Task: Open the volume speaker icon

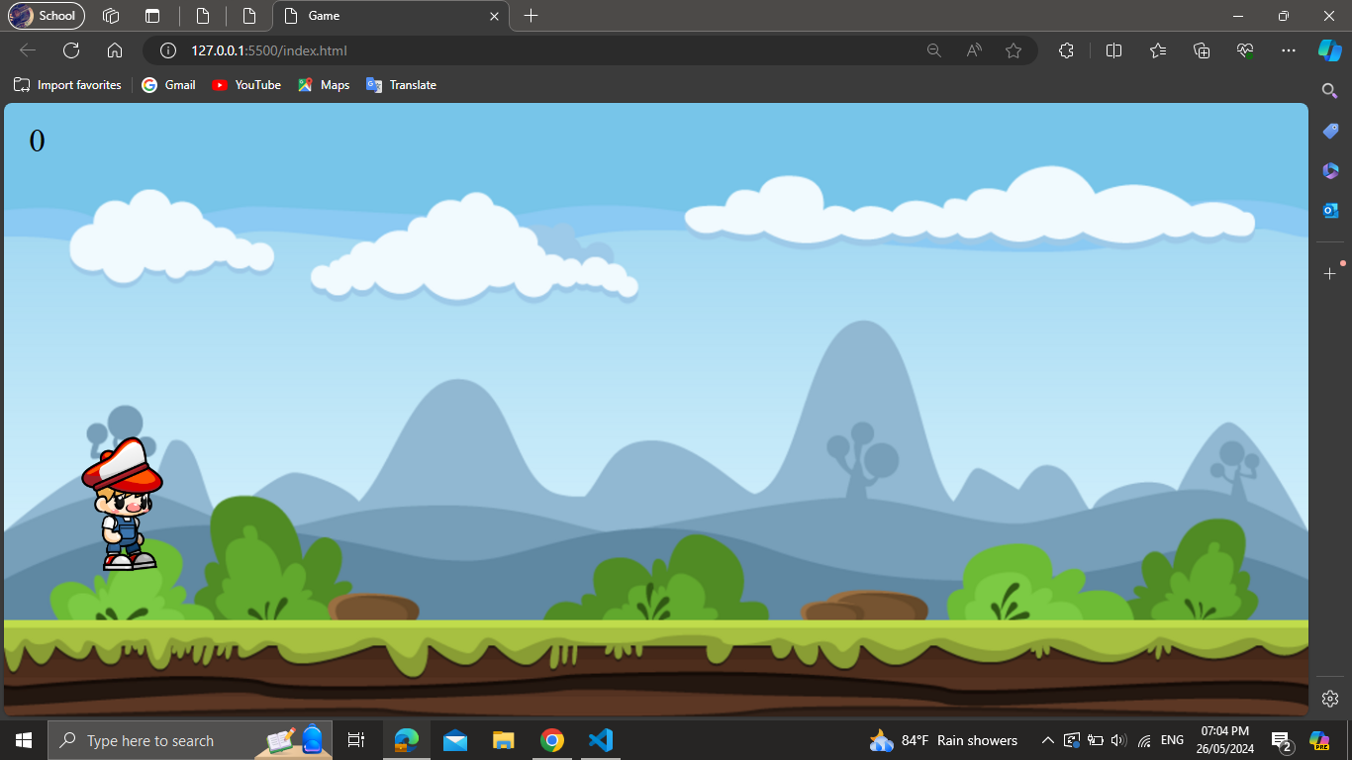Action: (x=1119, y=740)
